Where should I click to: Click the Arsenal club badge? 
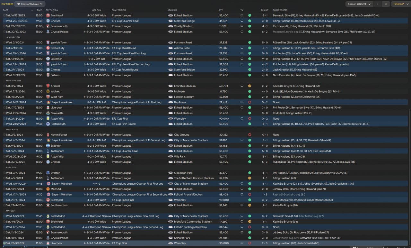coord(48,86)
